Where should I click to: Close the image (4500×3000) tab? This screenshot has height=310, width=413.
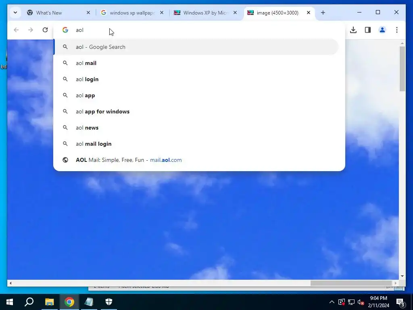pos(309,13)
